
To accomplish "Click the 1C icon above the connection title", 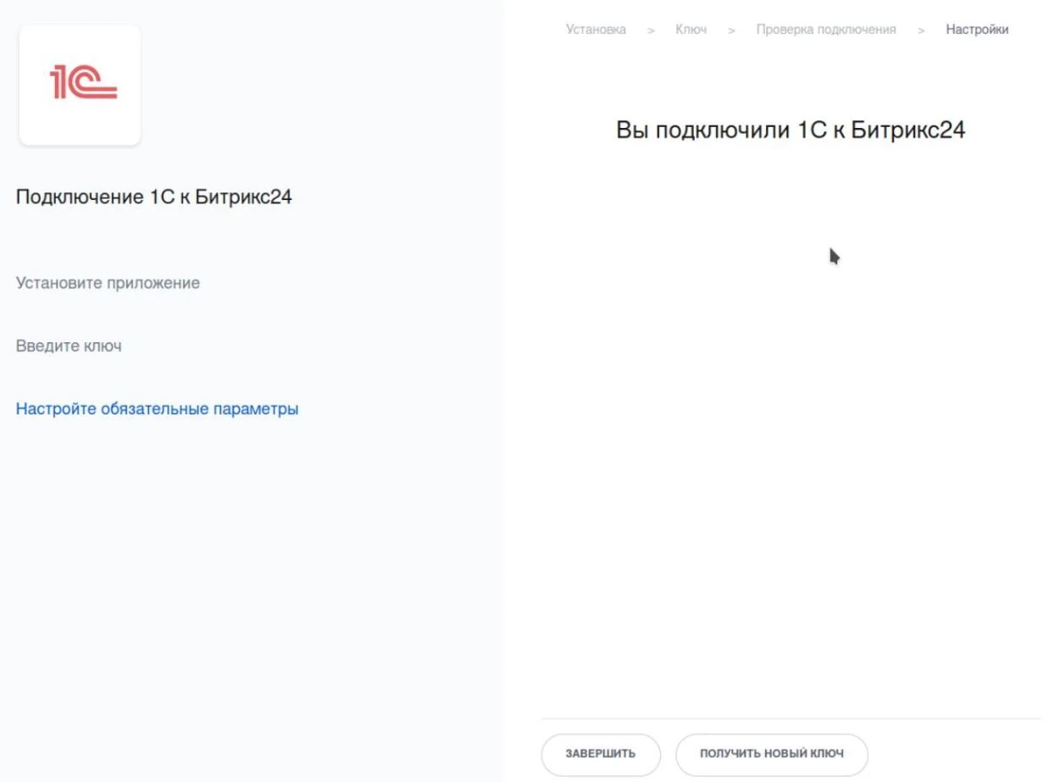I will pos(80,83).
